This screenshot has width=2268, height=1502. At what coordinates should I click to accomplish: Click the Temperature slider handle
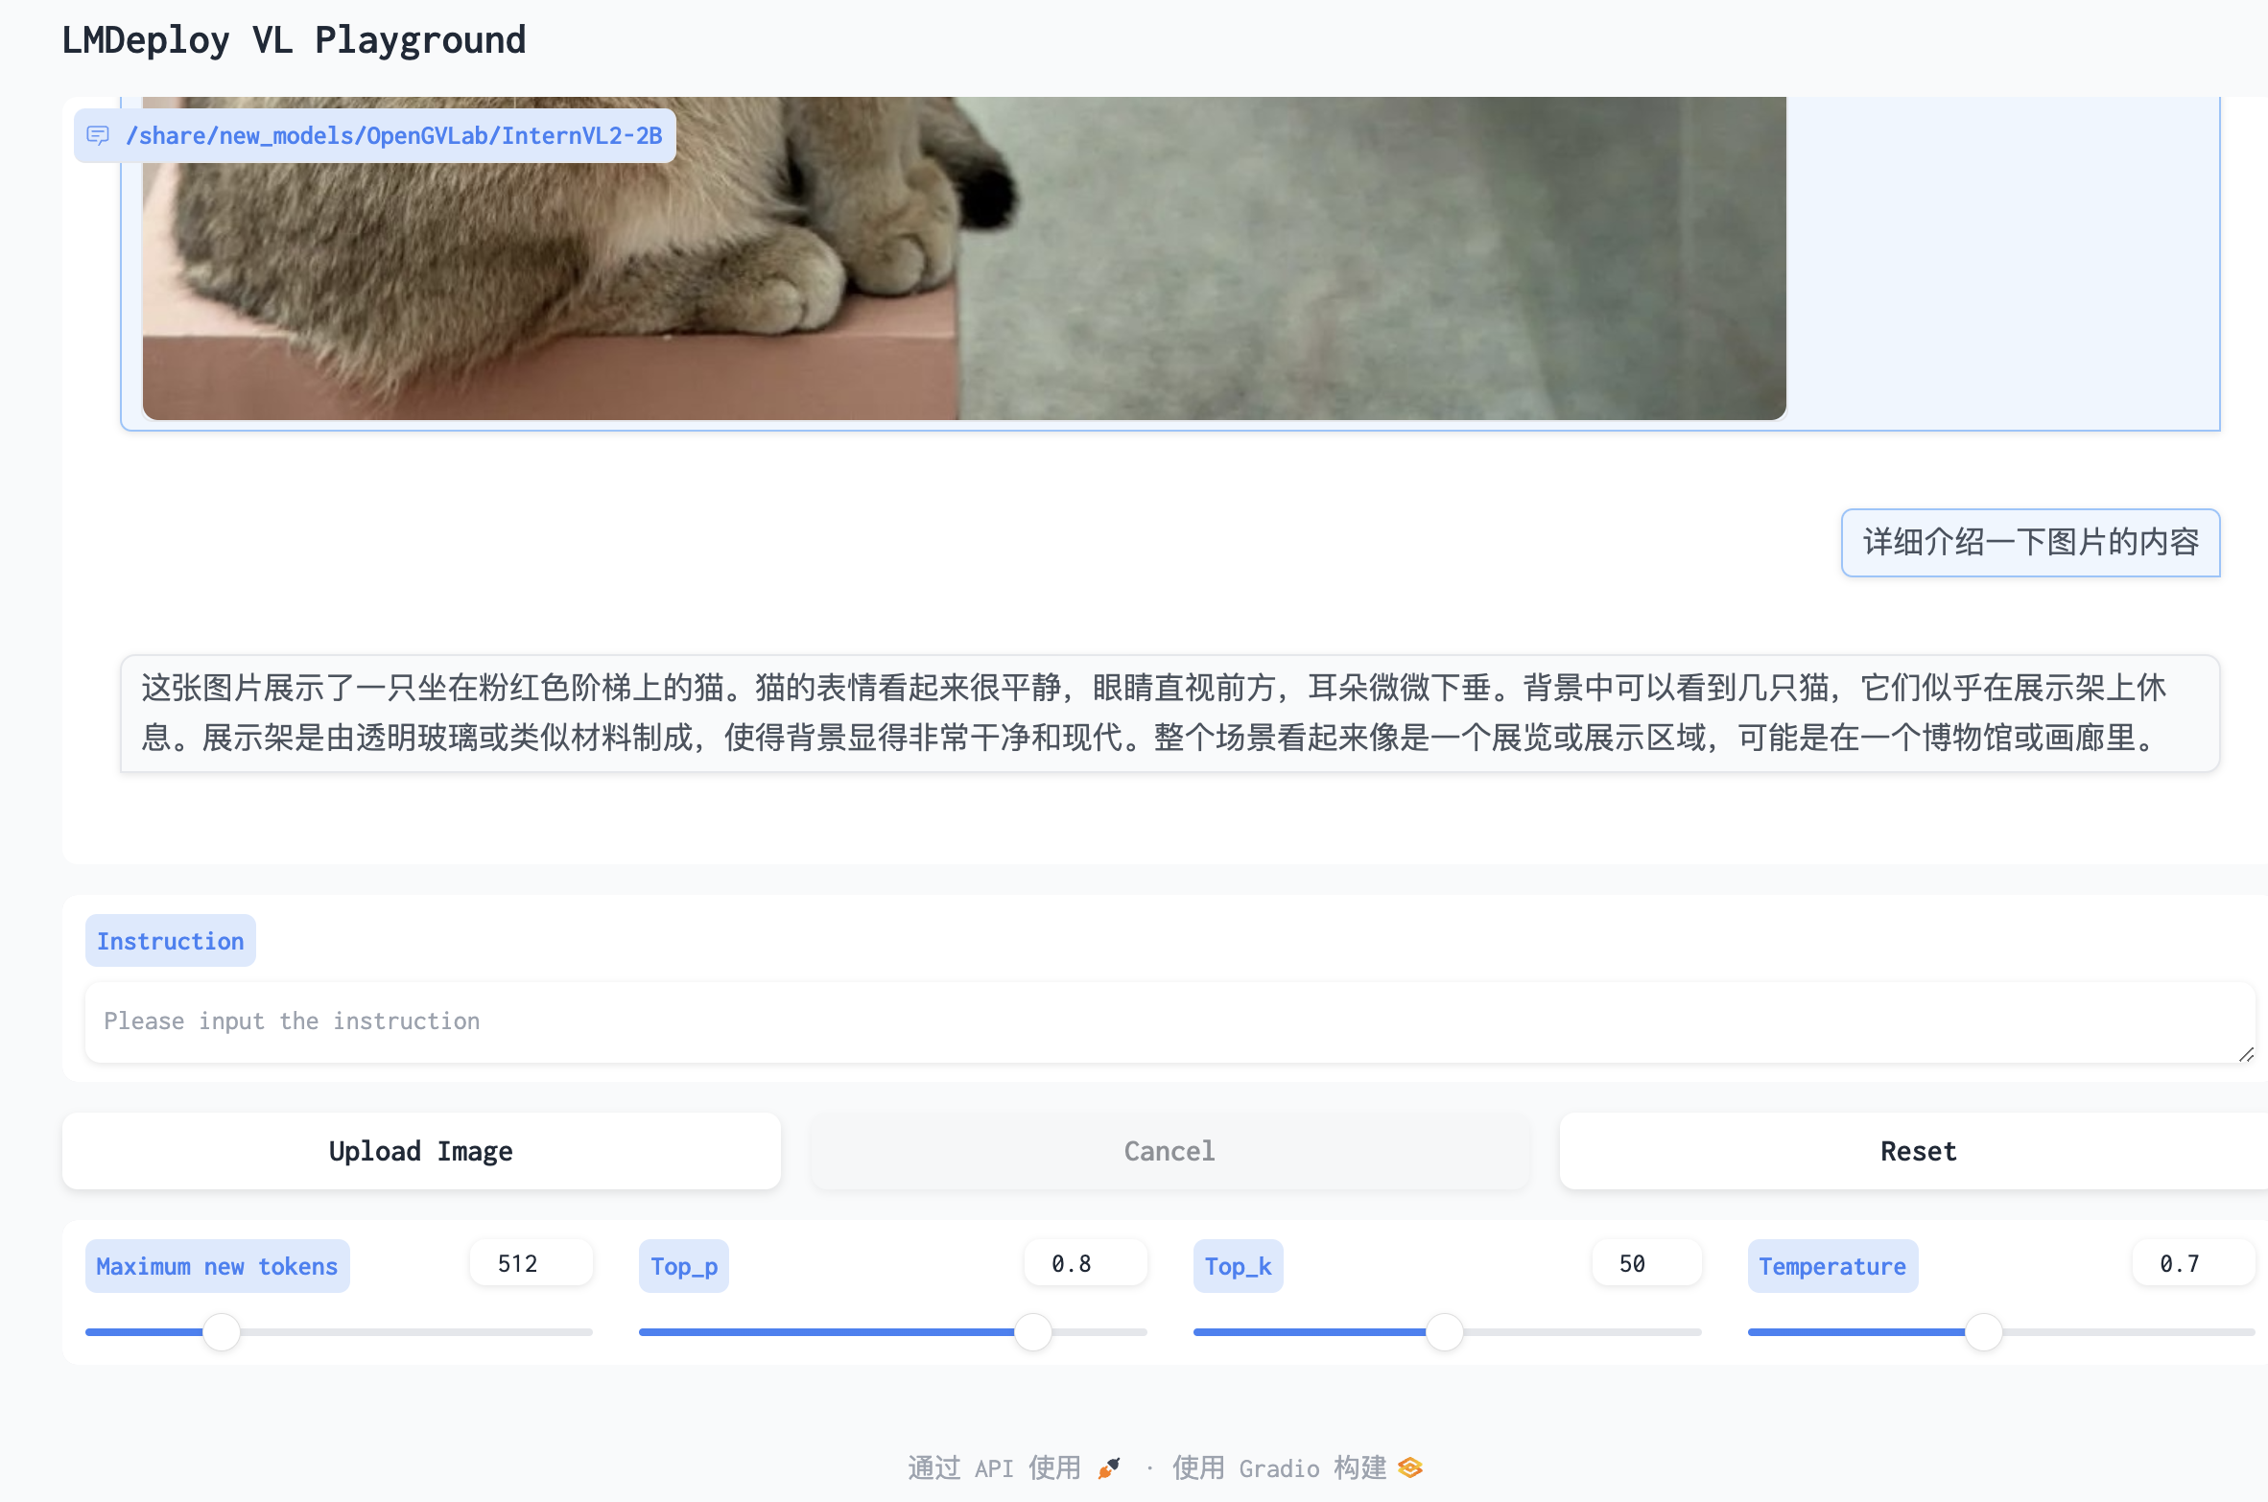click(x=1984, y=1331)
